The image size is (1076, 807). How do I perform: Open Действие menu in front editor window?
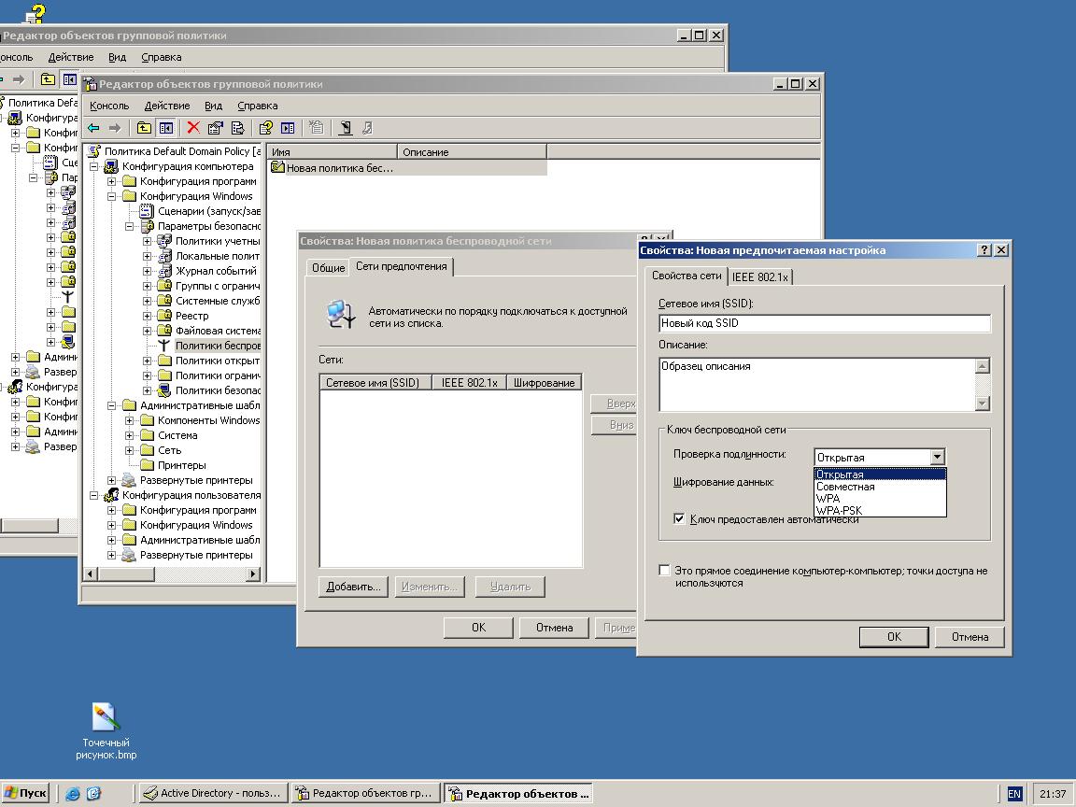[x=167, y=106]
